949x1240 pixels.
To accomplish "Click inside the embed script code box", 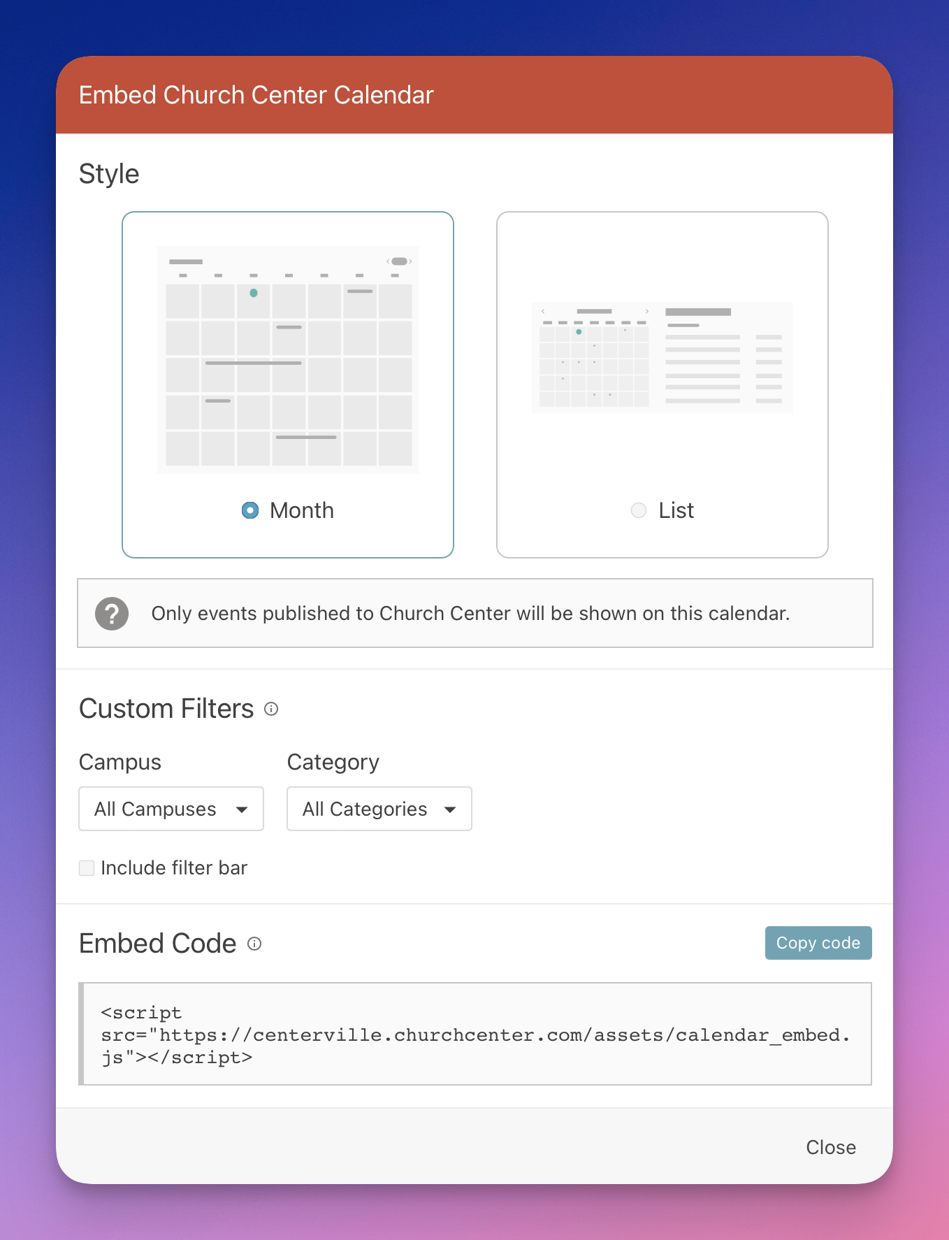I will [x=475, y=1034].
